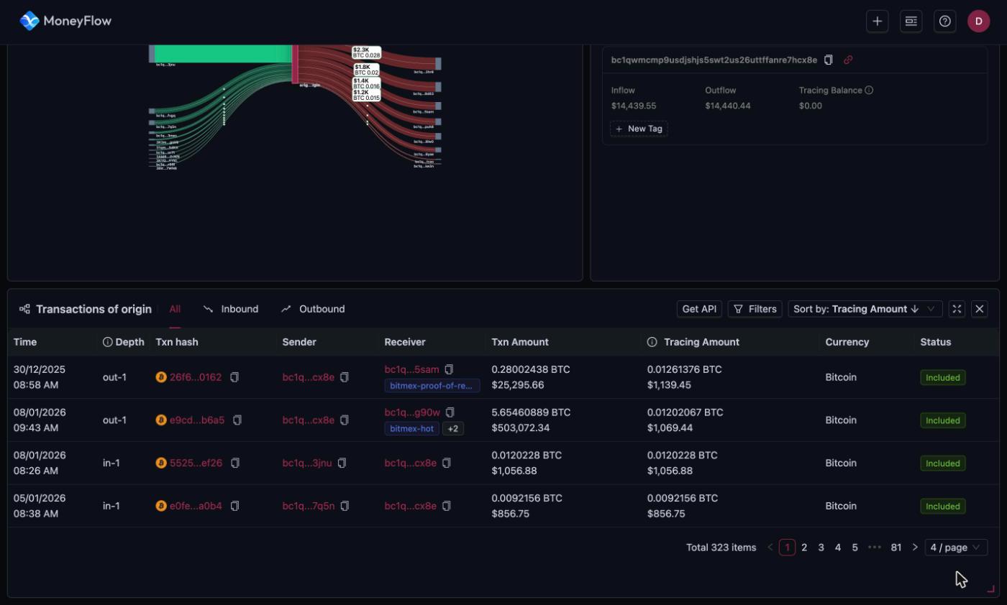This screenshot has width=1007, height=605.
Task: Jump ahead with pagination ellipsis
Action: [875, 548]
